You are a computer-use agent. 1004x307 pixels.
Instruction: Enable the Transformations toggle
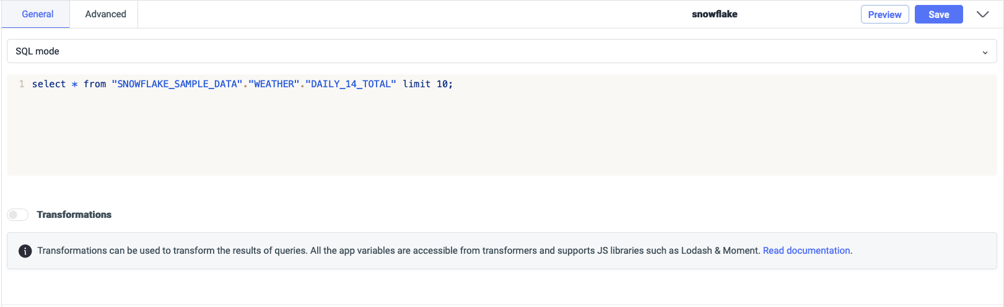(x=18, y=215)
